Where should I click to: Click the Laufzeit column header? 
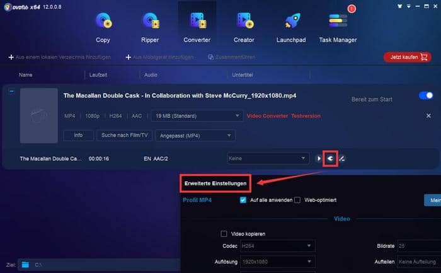(x=98, y=75)
